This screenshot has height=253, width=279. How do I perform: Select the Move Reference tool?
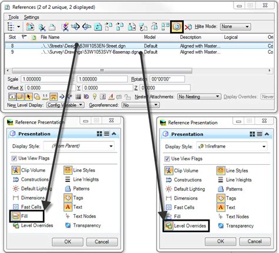(x=108, y=26)
